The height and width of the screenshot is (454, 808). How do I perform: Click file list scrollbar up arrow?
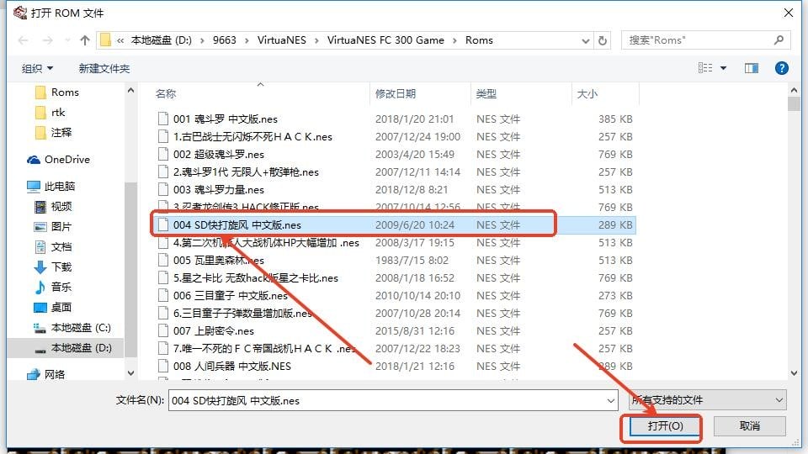pyautogui.click(x=794, y=90)
